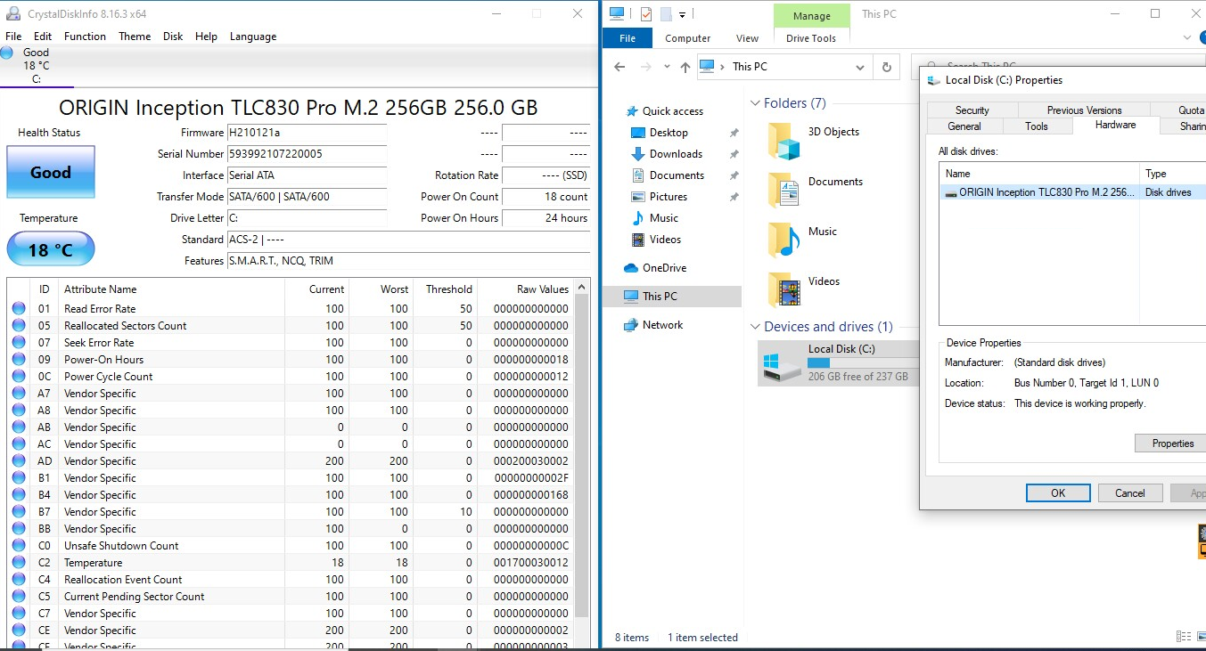Click the Manage contextual tab

click(811, 15)
